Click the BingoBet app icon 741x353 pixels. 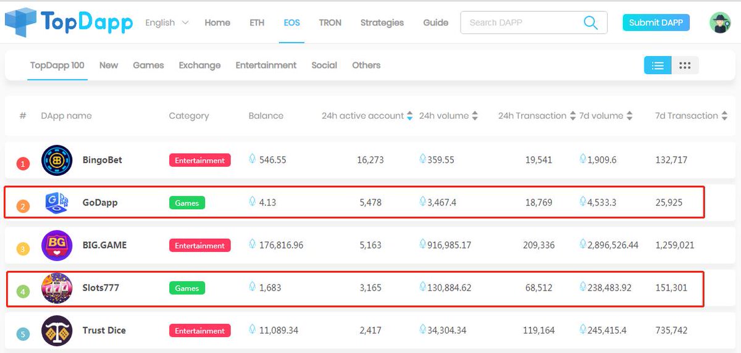(57, 160)
